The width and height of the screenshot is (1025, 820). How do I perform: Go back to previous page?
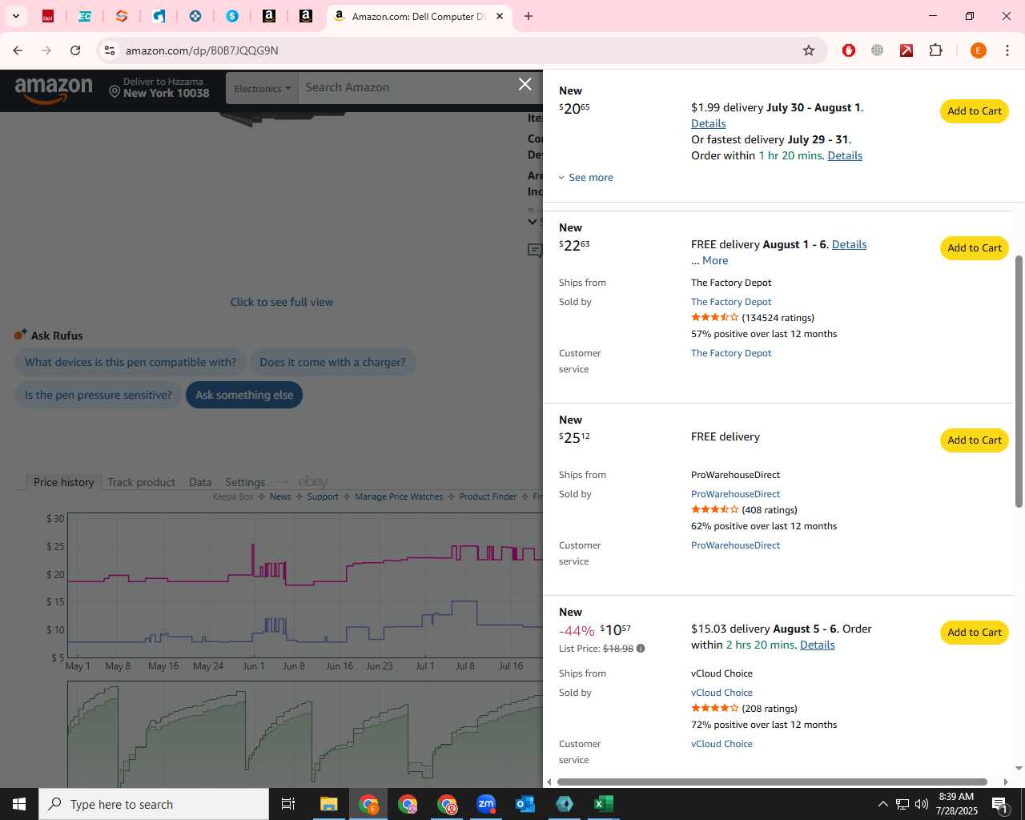point(18,50)
